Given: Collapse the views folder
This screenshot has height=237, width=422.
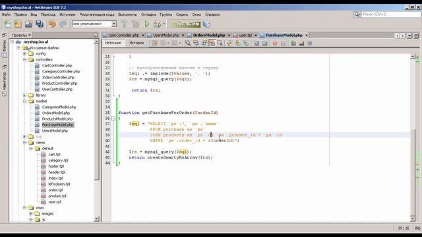Looking at the screenshot, I should click(x=24, y=142).
